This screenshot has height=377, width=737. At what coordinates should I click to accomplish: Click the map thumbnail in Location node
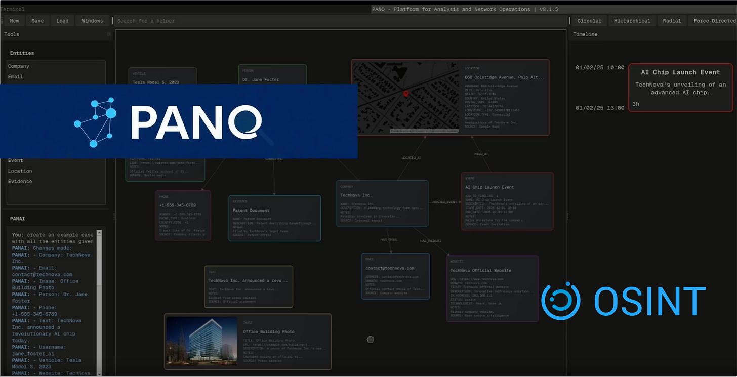click(406, 98)
